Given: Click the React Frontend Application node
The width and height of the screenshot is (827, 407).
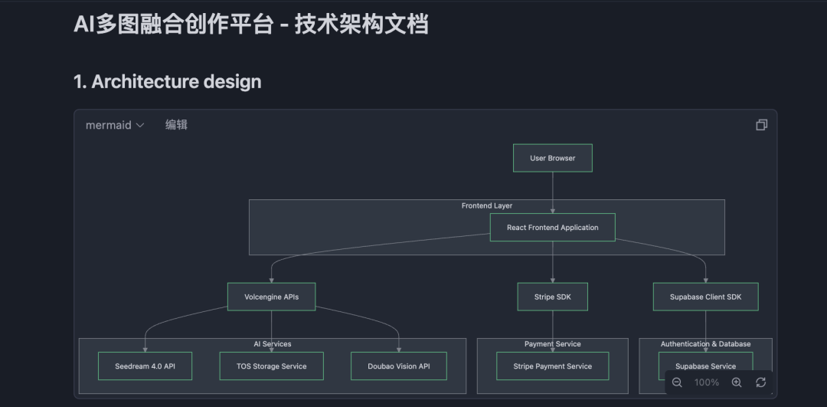Looking at the screenshot, I should 552,228.
